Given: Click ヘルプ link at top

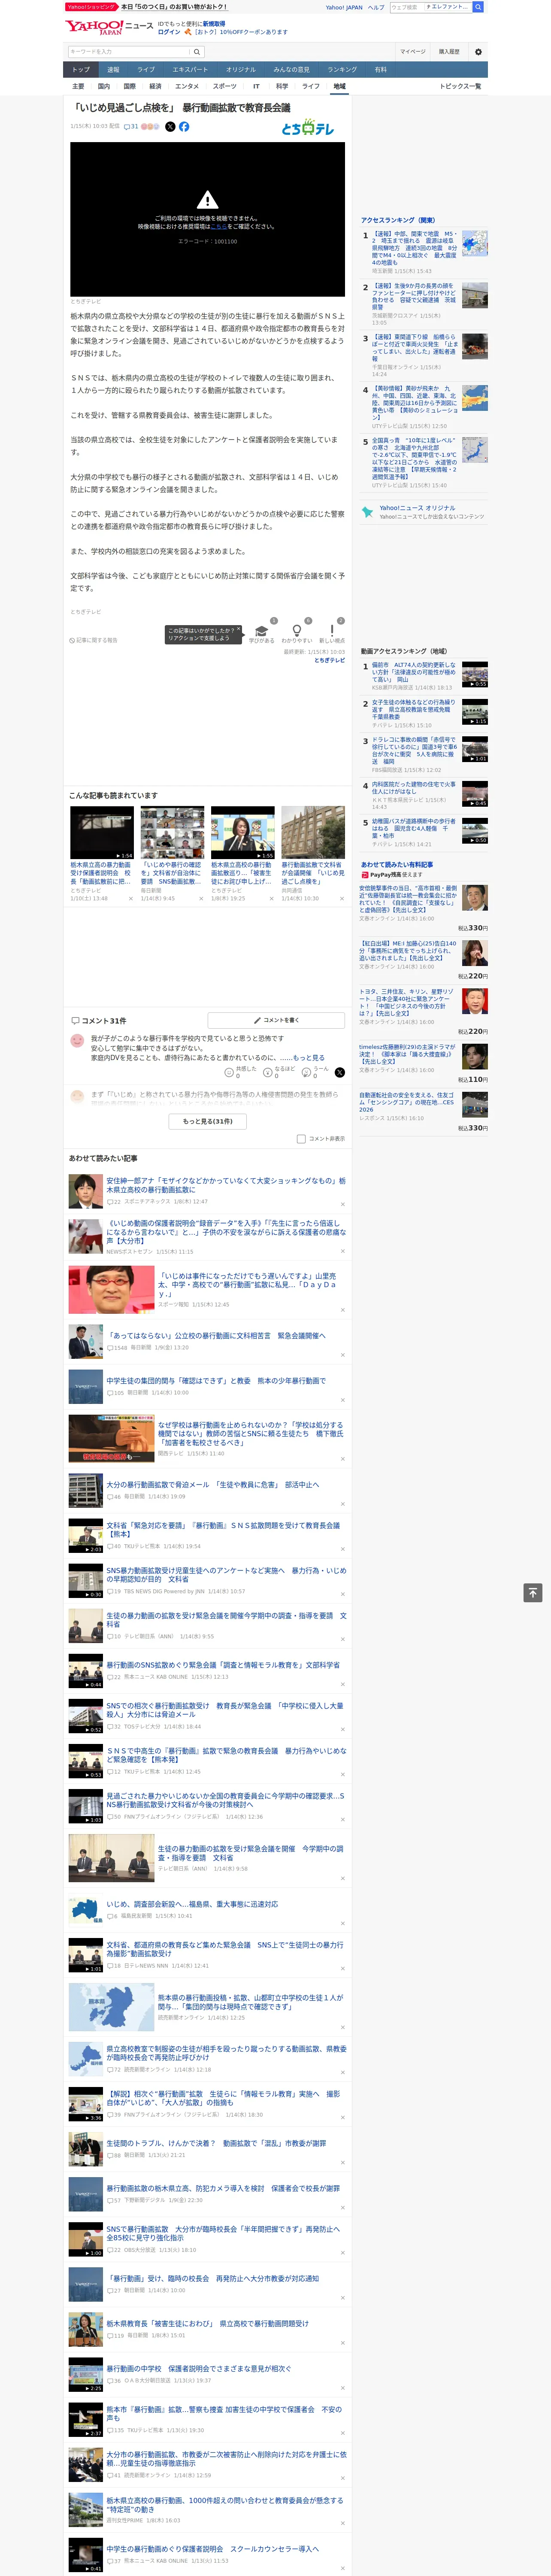Looking at the screenshot, I should coord(376,7).
